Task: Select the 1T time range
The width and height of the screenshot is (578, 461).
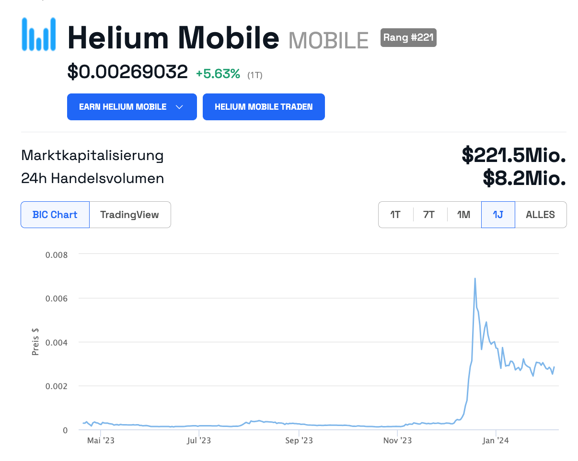Action: pyautogui.click(x=395, y=215)
